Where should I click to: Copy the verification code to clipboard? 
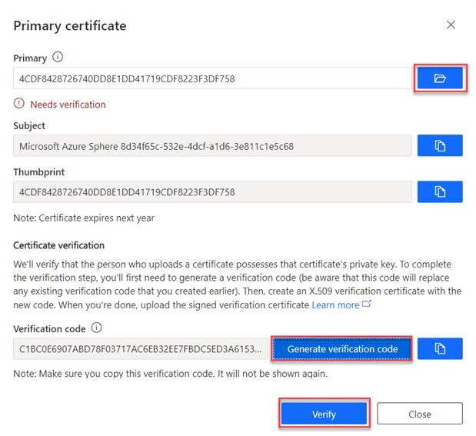tap(440, 348)
